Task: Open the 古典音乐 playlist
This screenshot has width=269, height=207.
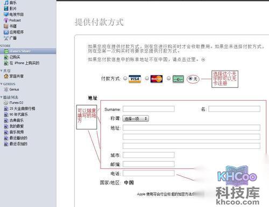Action: 14,120
